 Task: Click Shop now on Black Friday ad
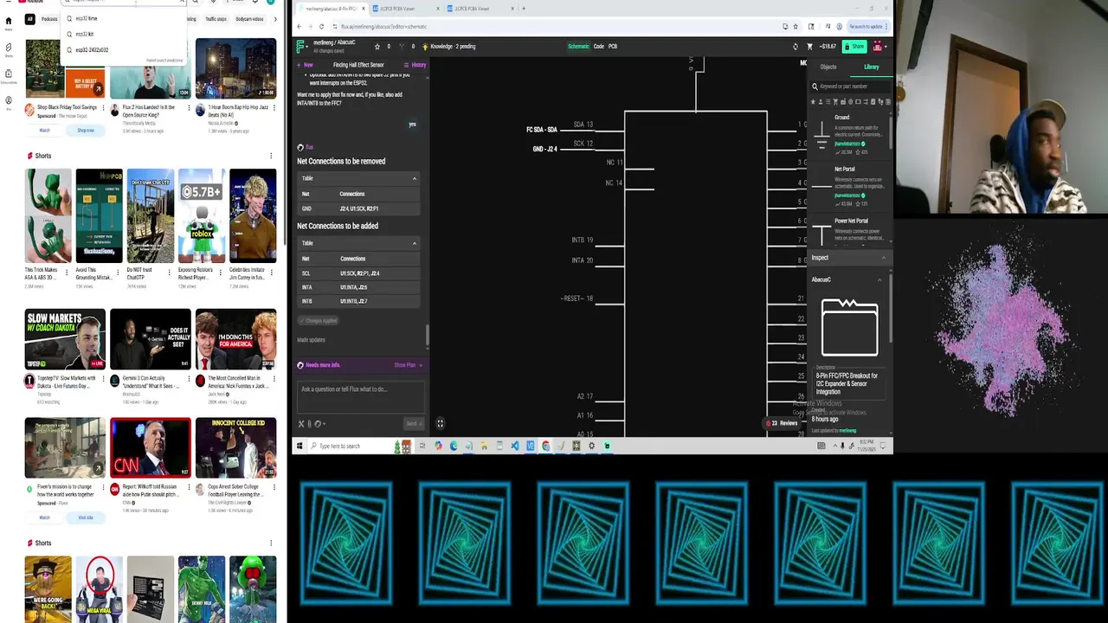[x=86, y=131]
